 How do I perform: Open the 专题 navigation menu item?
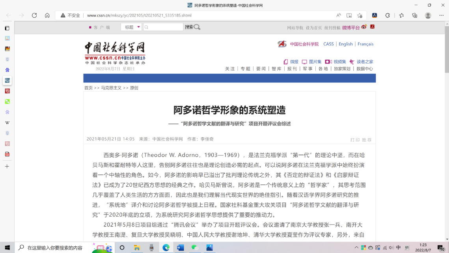click(x=246, y=69)
